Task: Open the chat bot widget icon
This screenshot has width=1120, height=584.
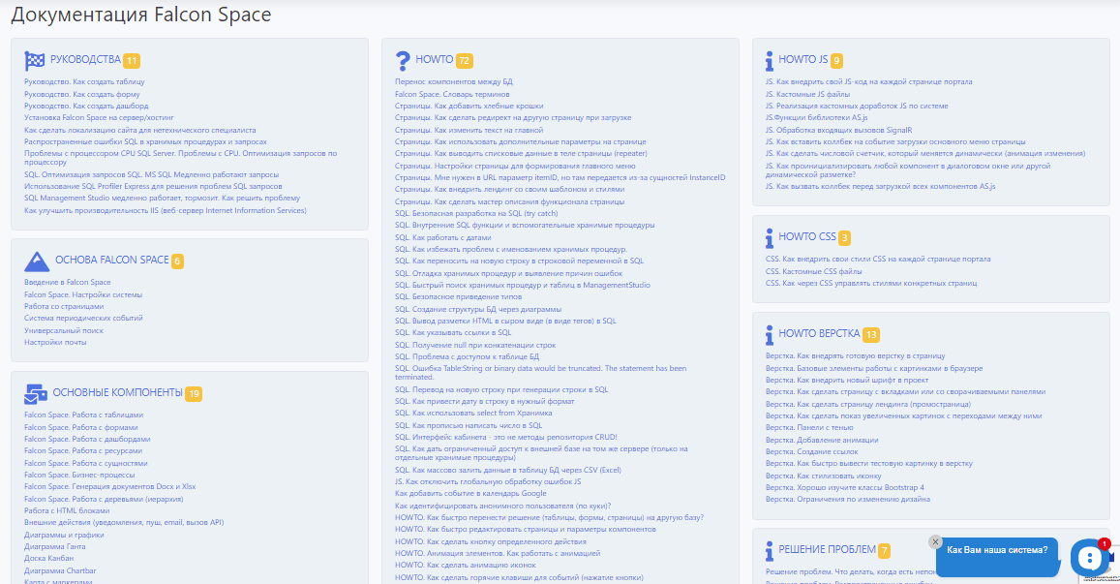Action: click(x=1089, y=558)
